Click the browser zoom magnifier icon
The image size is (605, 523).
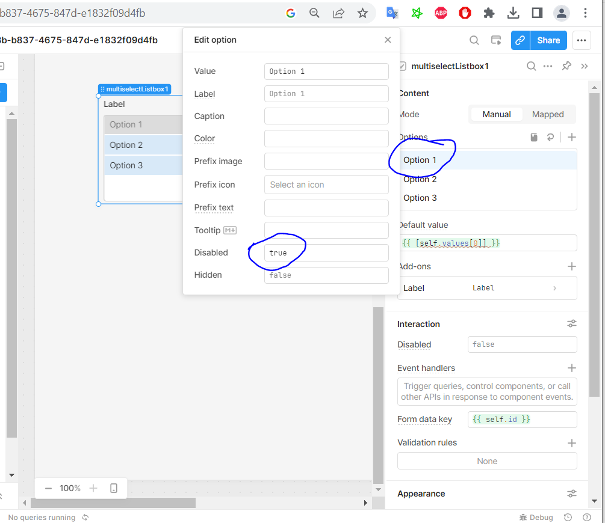314,13
